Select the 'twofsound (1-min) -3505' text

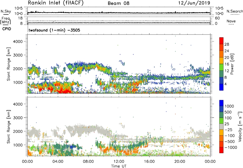point(54,30)
